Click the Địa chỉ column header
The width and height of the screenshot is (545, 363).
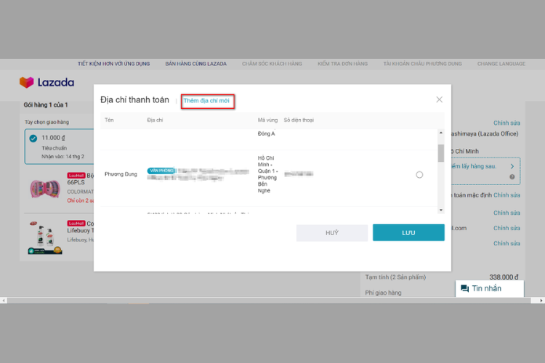click(x=155, y=121)
